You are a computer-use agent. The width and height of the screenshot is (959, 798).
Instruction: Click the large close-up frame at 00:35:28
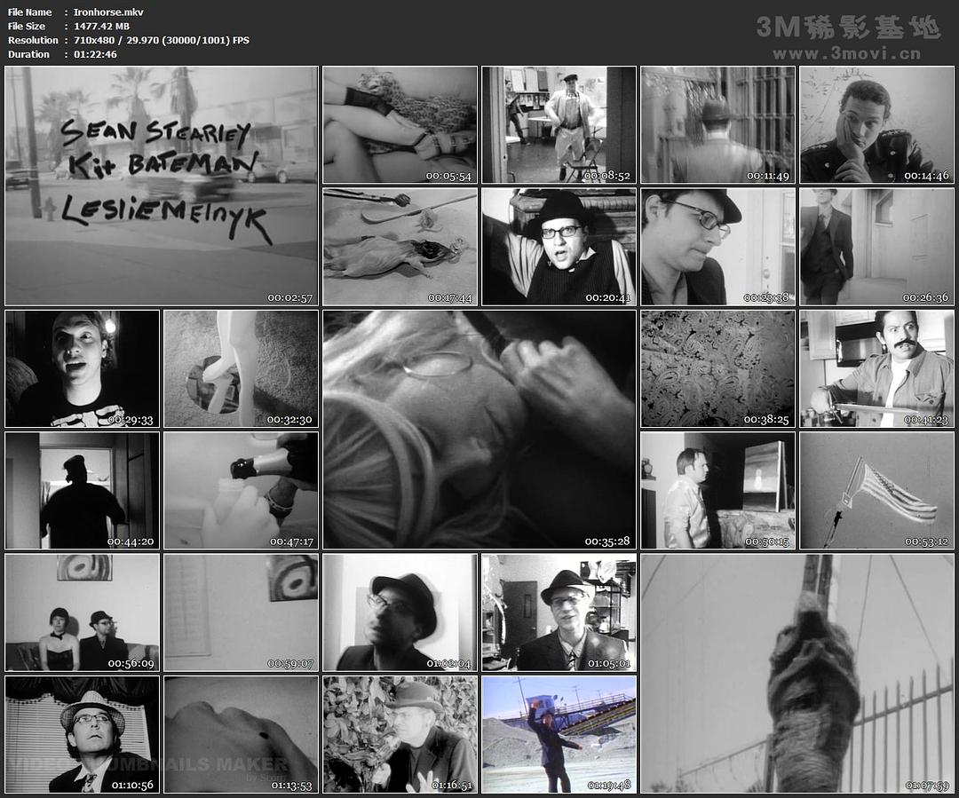(479, 429)
